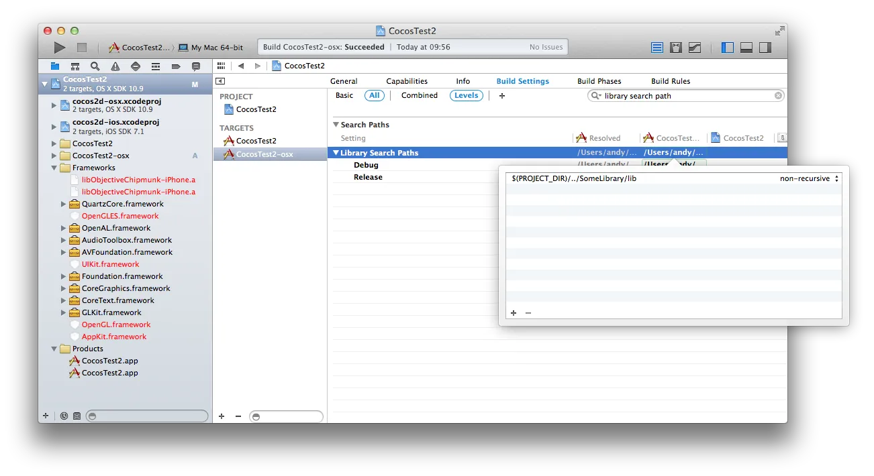The image size is (874, 476).
Task: Go forward in jump bar history
Action: click(258, 66)
